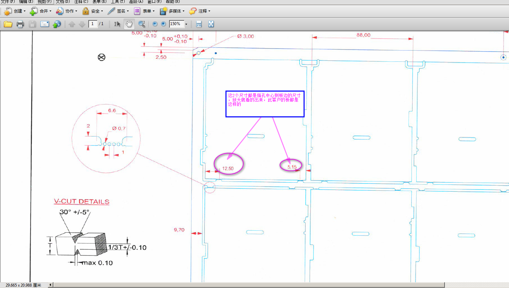Click the max 0.10 label
This screenshot has width=509, height=288.
[97, 263]
